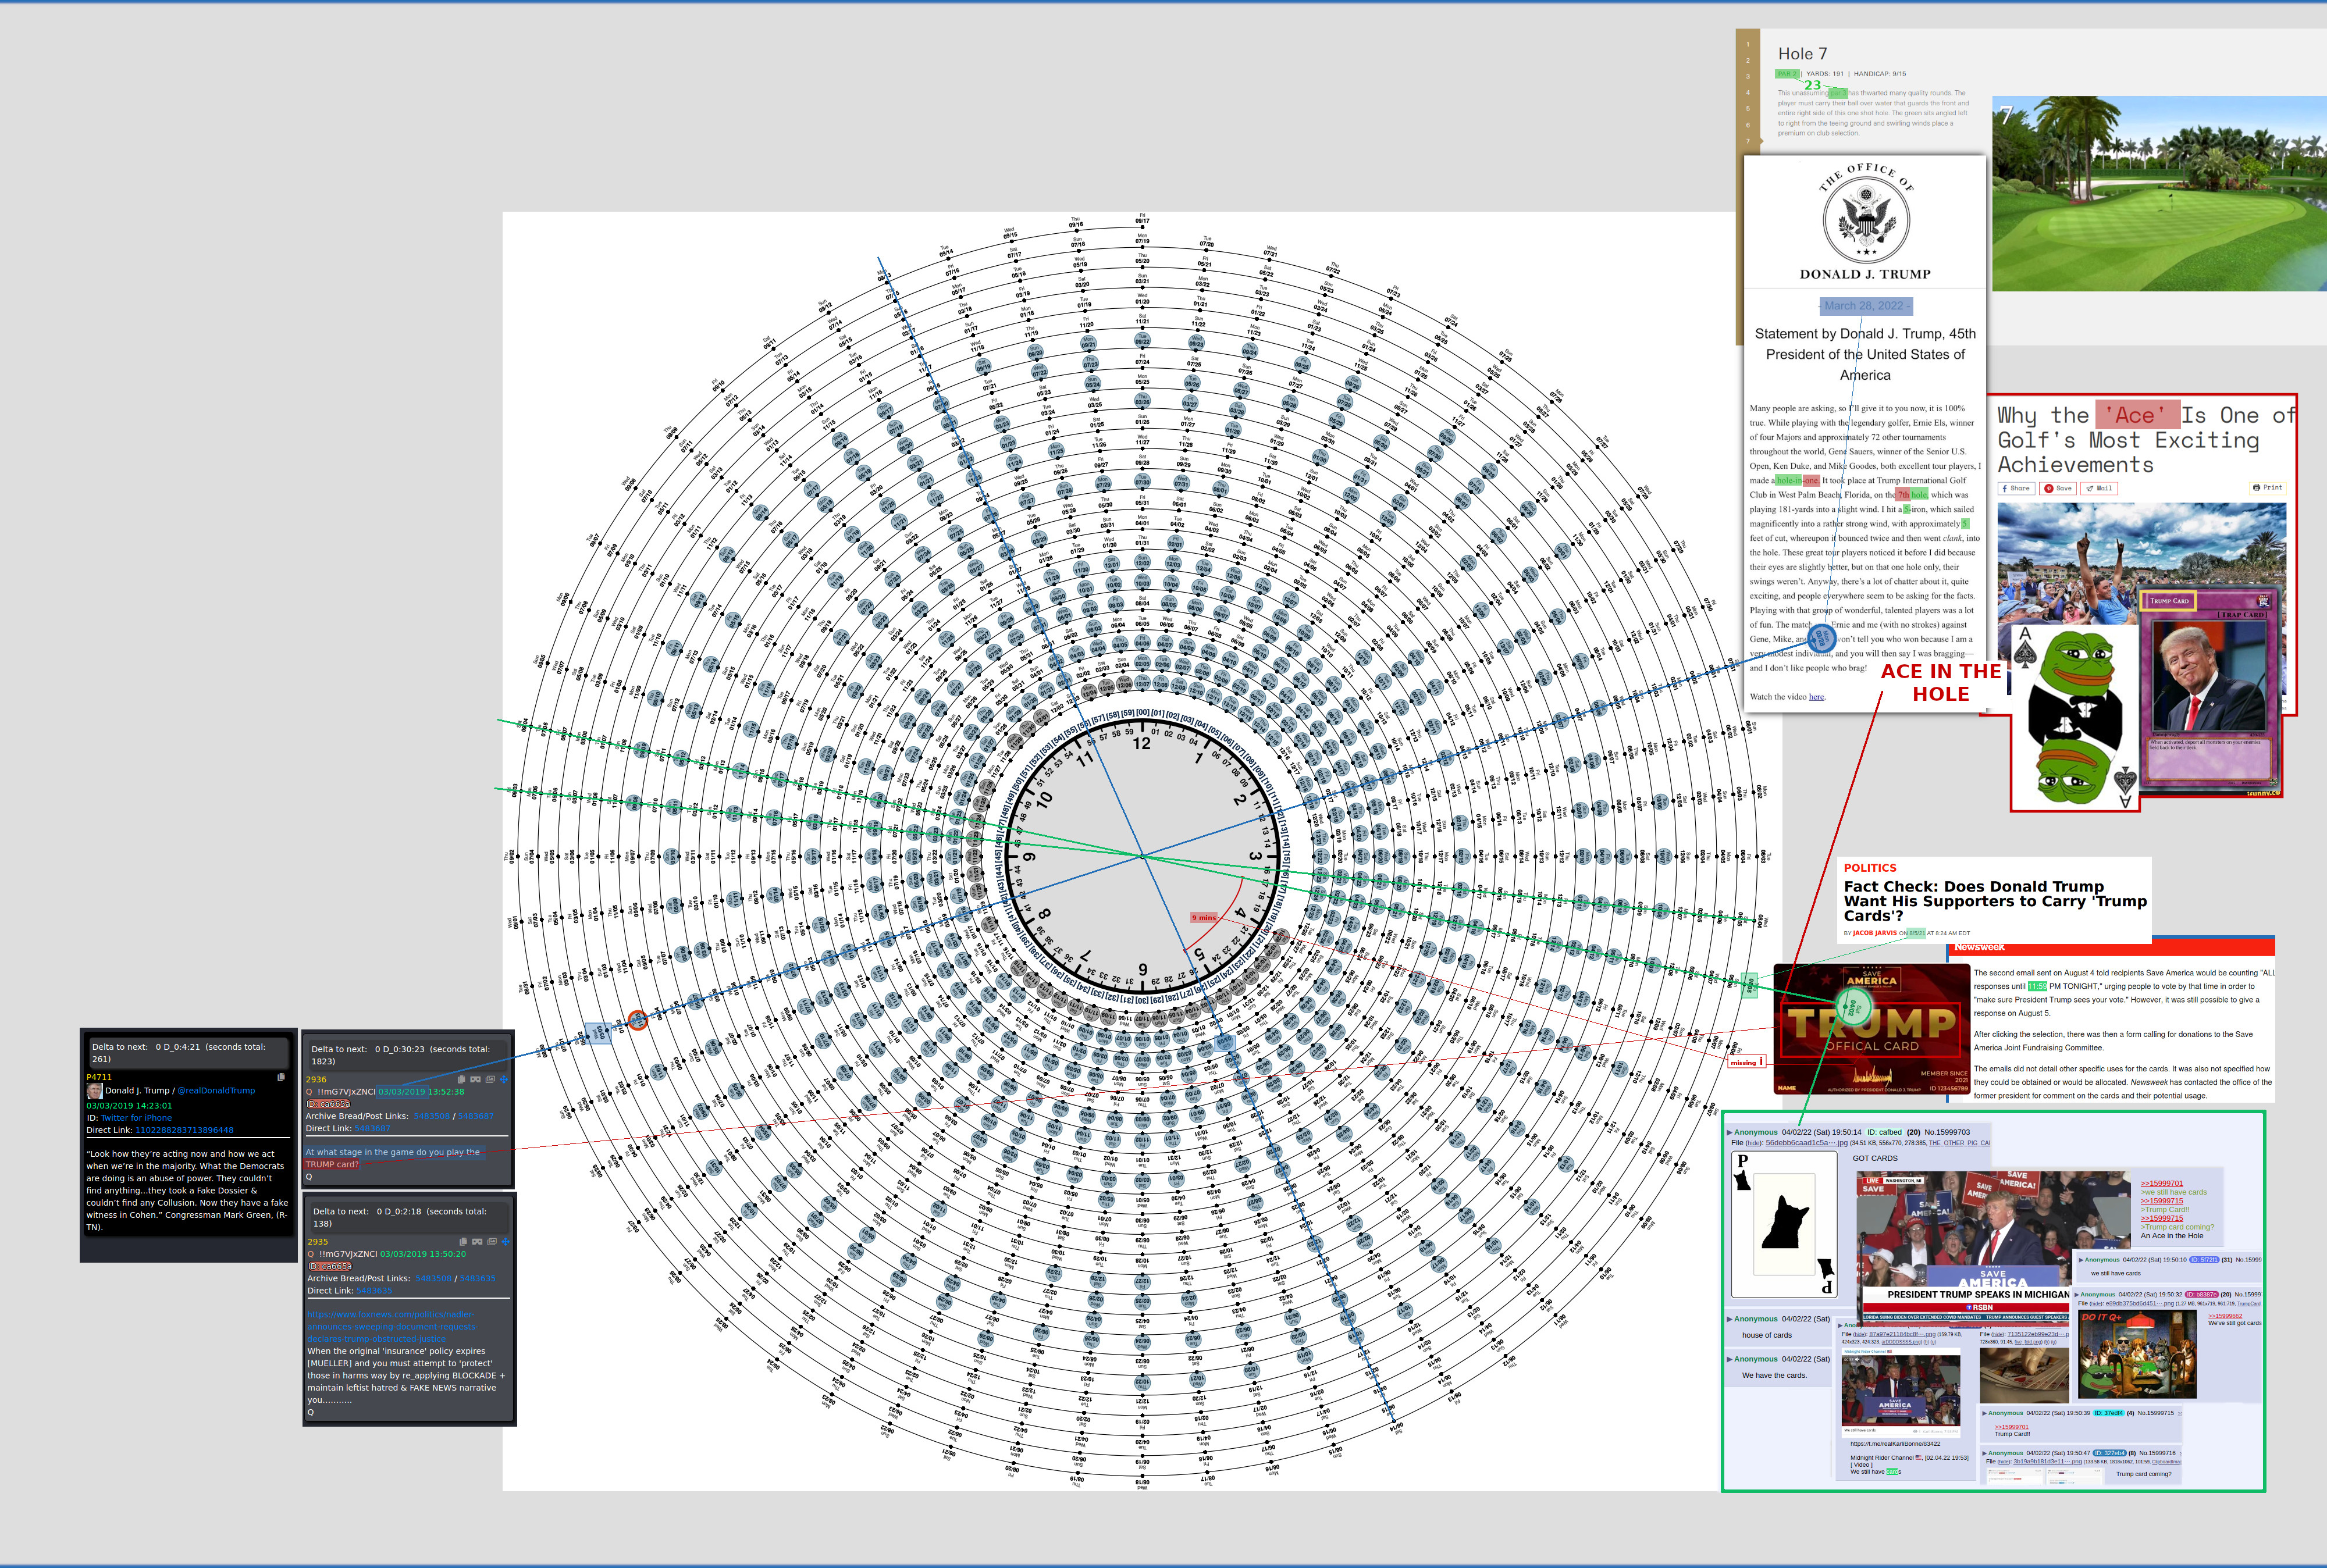Click images icon on Q post 2936
This screenshot has width=2327, height=1568.
coord(490,1079)
